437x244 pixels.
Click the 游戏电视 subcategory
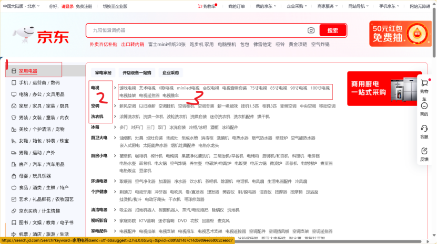(x=128, y=88)
